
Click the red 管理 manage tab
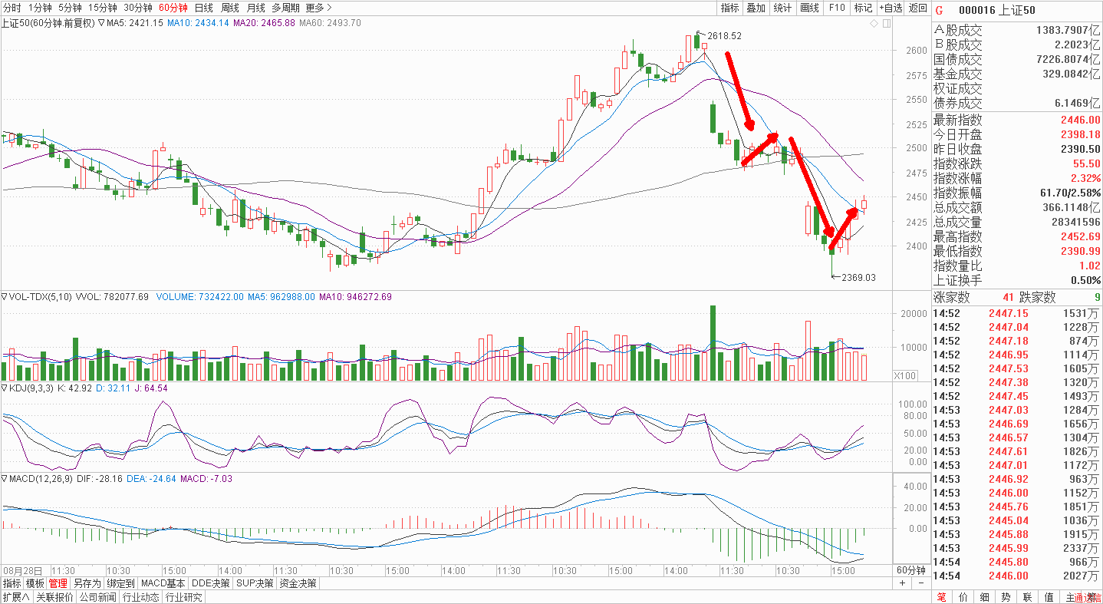(x=58, y=583)
